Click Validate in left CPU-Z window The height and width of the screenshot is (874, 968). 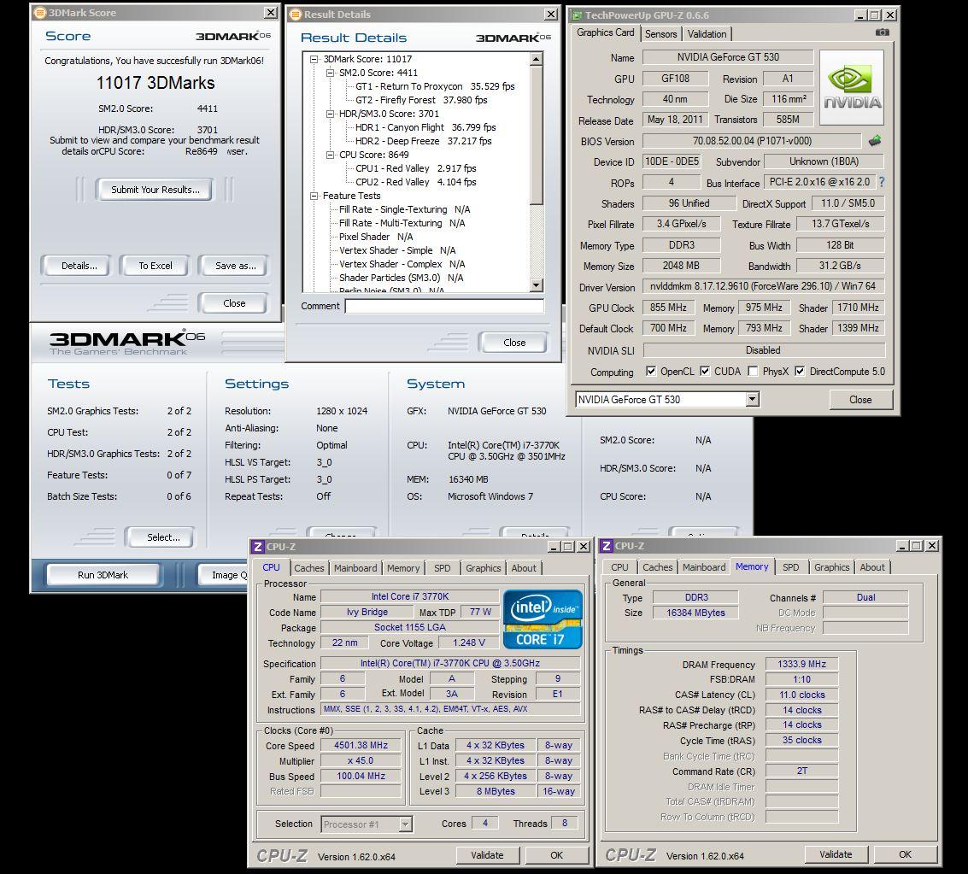[487, 855]
